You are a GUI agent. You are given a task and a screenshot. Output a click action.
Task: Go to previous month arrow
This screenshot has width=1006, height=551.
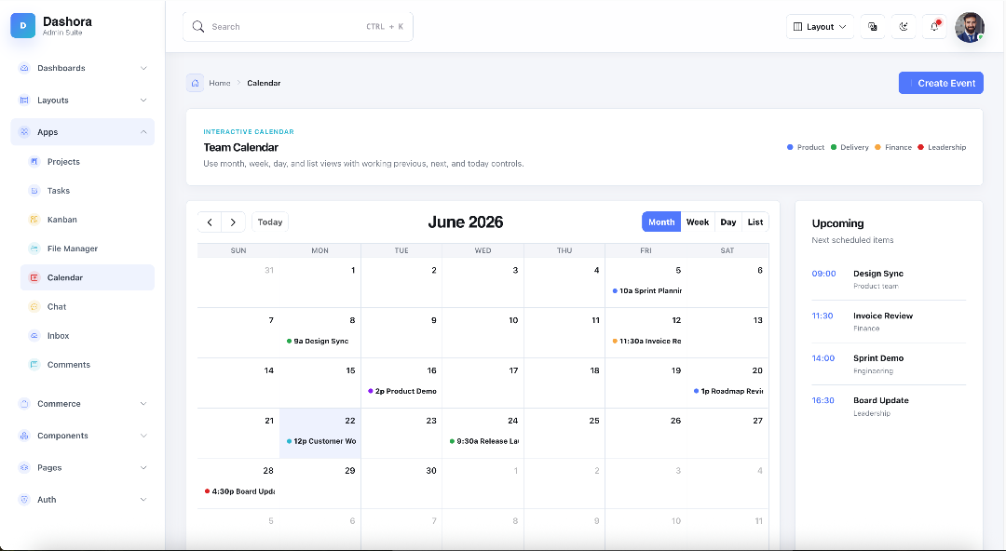(210, 222)
